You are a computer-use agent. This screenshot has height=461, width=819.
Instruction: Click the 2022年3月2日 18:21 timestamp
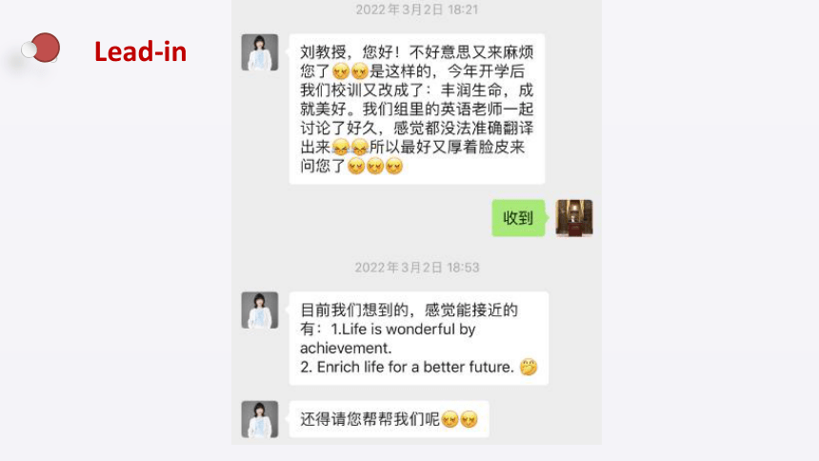click(417, 10)
